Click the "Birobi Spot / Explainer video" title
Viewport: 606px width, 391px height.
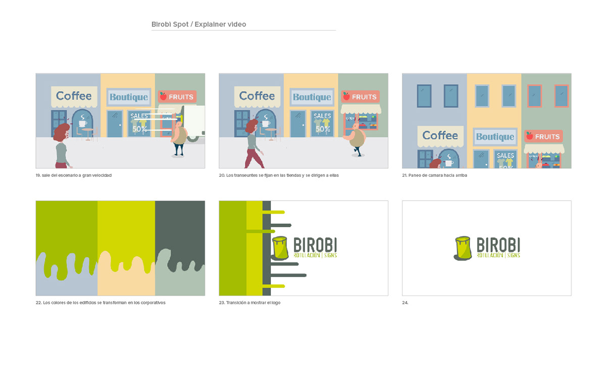[199, 24]
